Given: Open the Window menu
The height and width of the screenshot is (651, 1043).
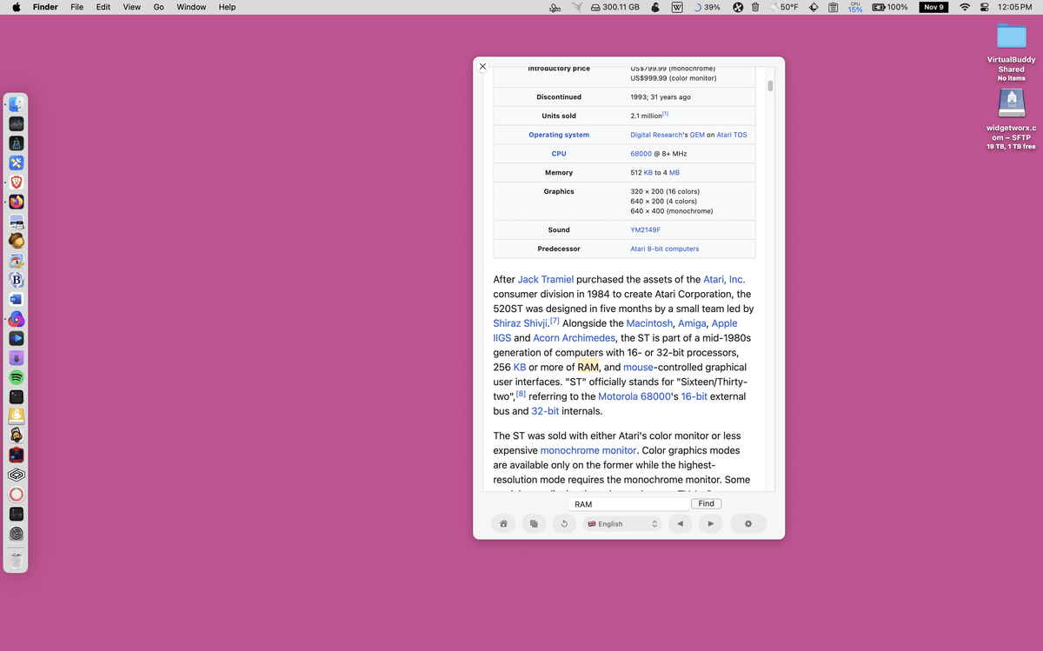Looking at the screenshot, I should pyautogui.click(x=191, y=7).
